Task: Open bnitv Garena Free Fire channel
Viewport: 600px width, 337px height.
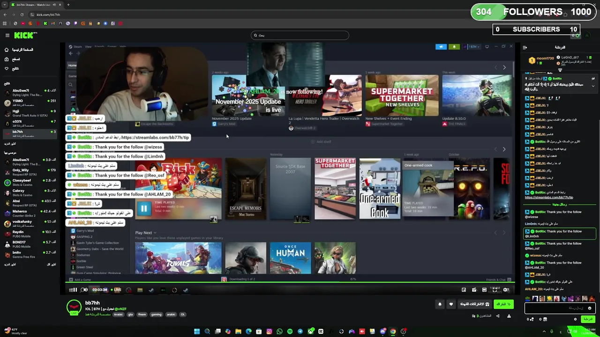Action: (x=29, y=254)
